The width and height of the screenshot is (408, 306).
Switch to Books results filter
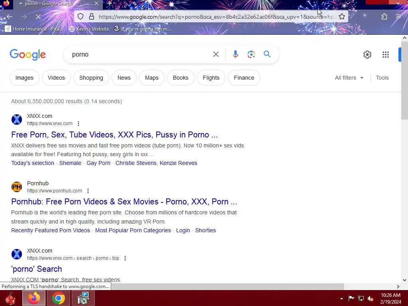180,78
